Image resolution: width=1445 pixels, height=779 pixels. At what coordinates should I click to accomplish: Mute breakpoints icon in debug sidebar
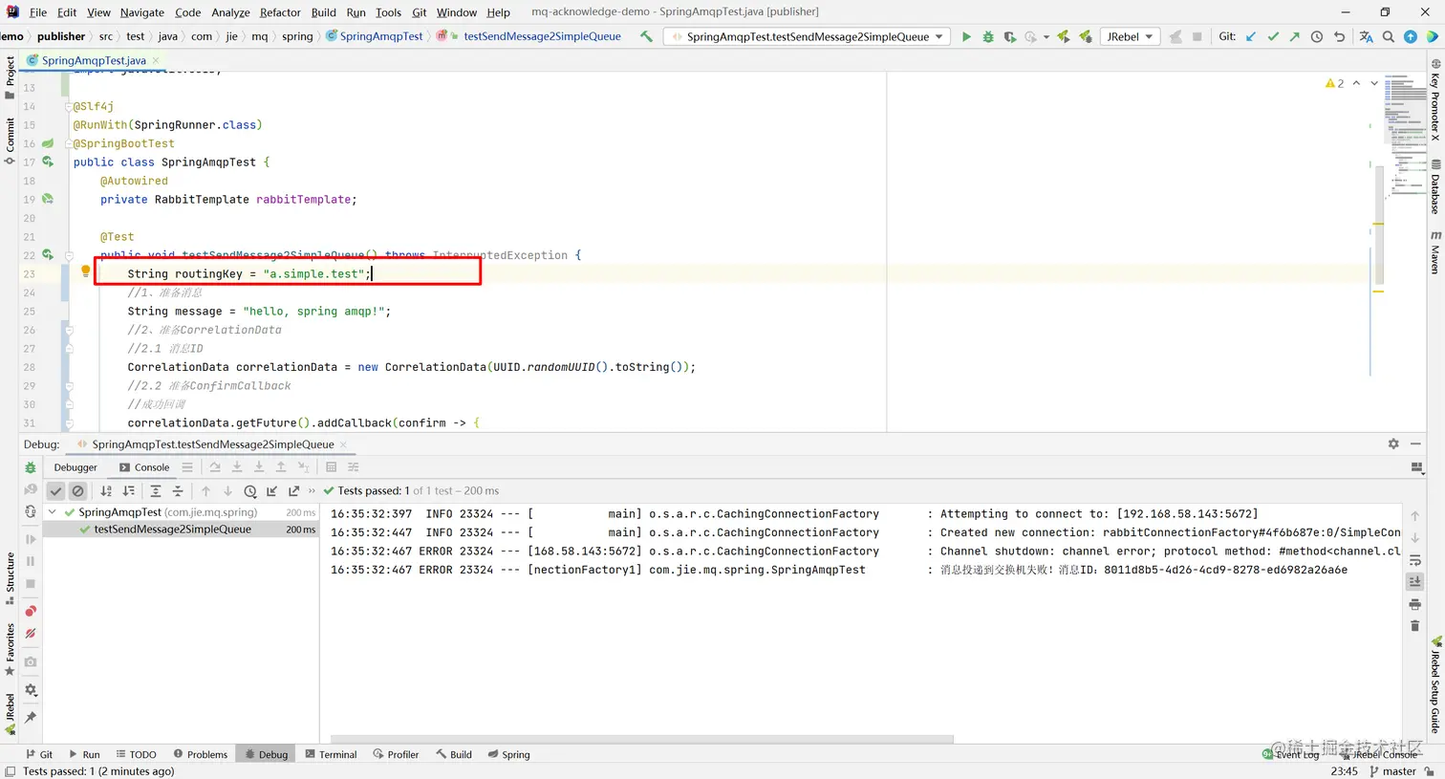[31, 633]
